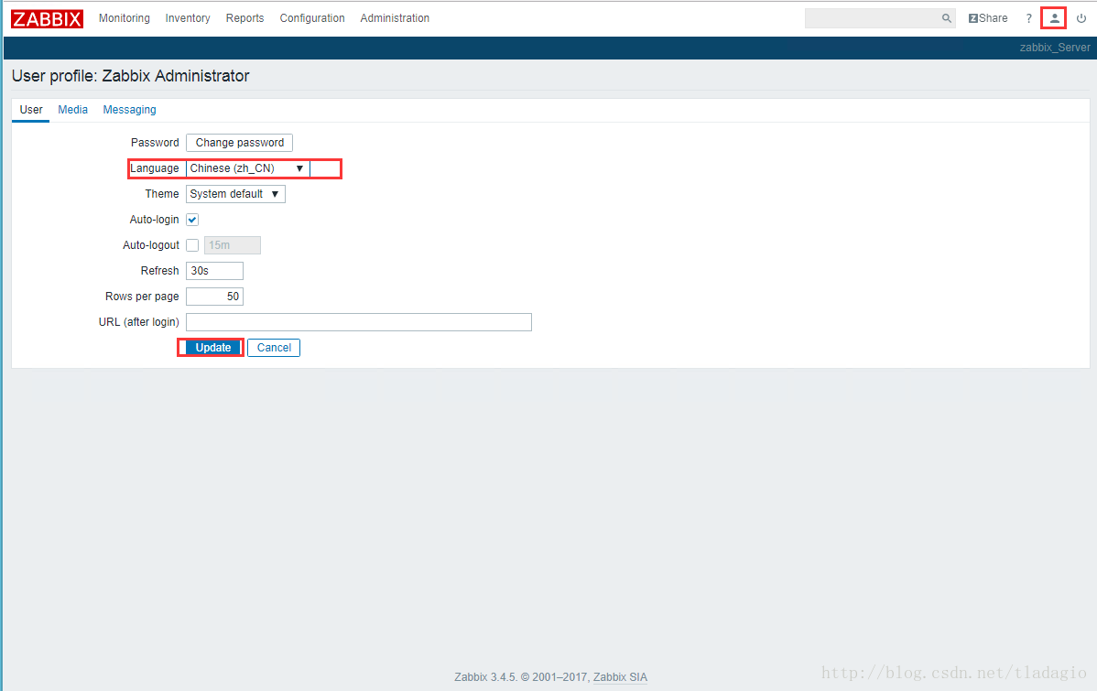Switch to the Media tab
Viewport: 1097px width, 691px height.
[x=72, y=110]
